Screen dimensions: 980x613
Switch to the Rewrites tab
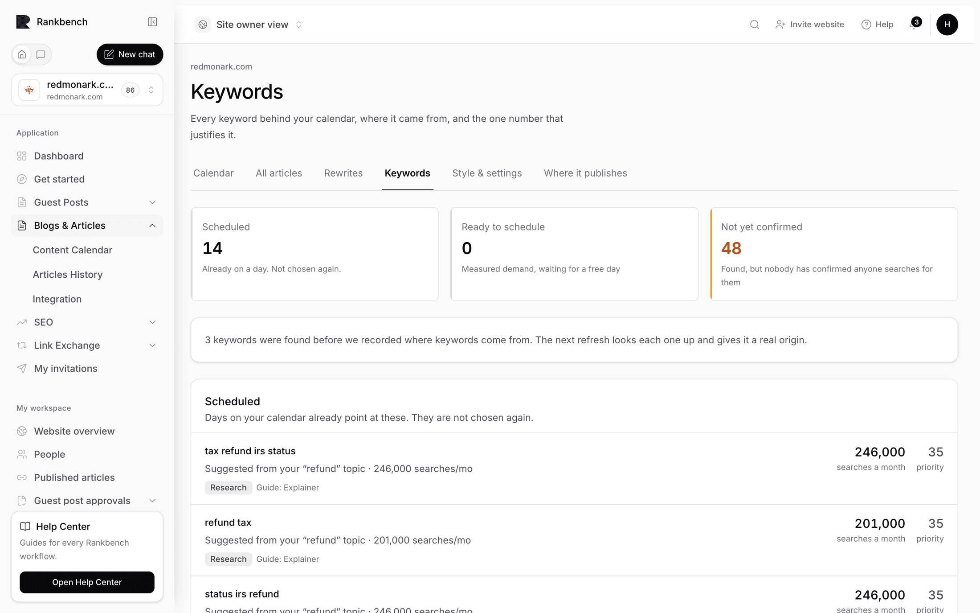pos(343,173)
